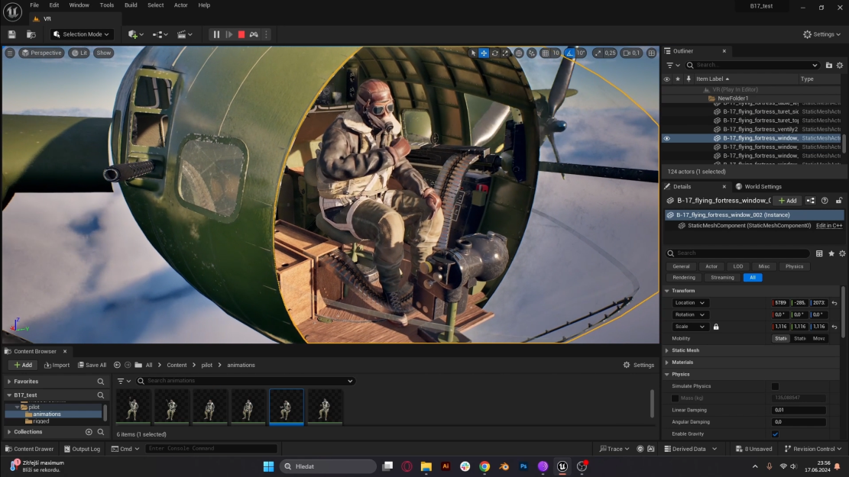Screen dimensions: 849x477
Task: Click the Outliner search field
Action: (752, 66)
